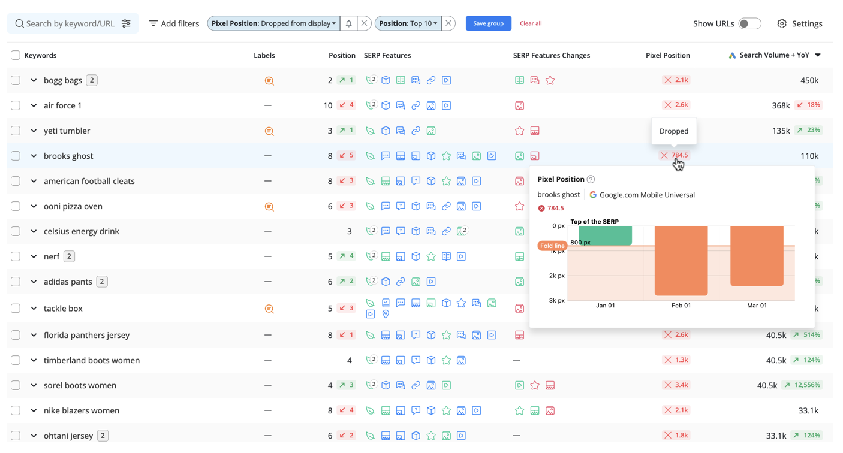Open the nike blazers women keyword
The height and width of the screenshot is (453, 843).
pos(82,410)
